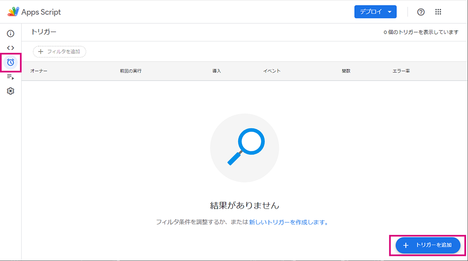Click the 導入 column header
468x261 pixels.
pos(216,71)
